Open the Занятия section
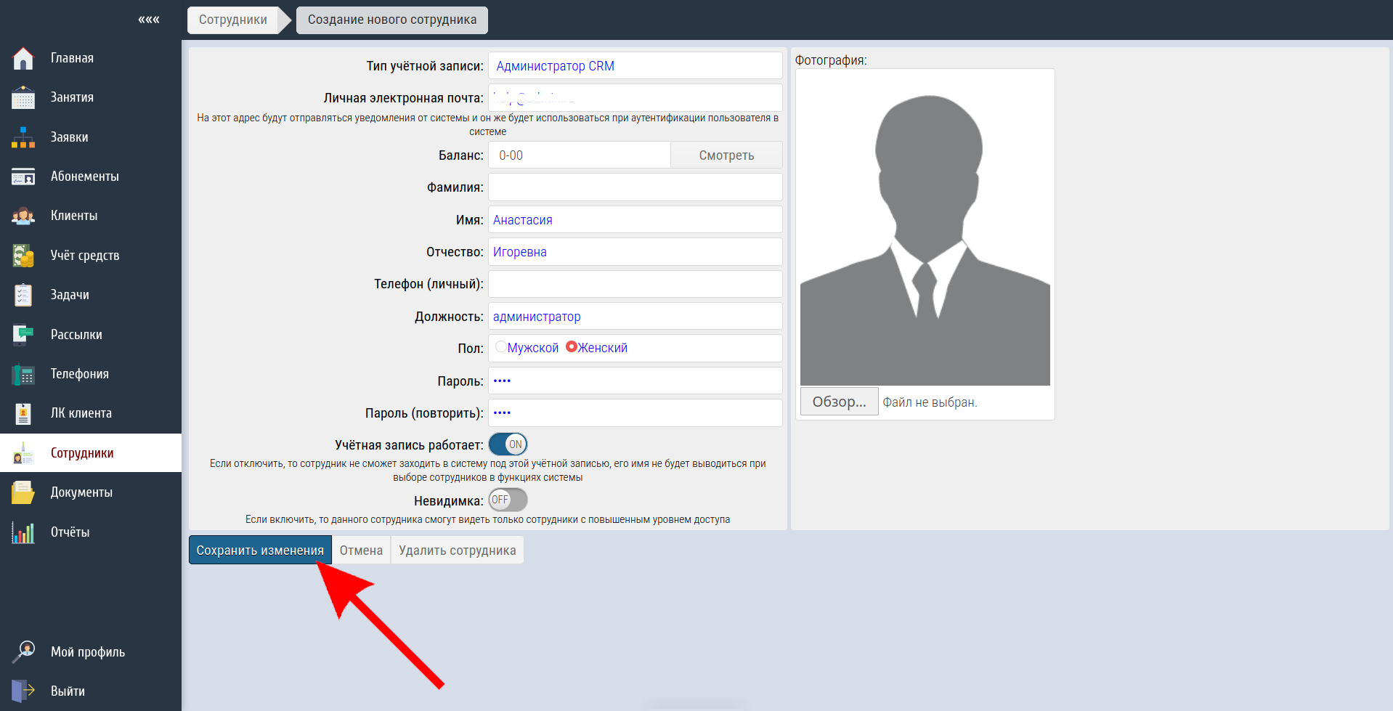 (x=72, y=97)
